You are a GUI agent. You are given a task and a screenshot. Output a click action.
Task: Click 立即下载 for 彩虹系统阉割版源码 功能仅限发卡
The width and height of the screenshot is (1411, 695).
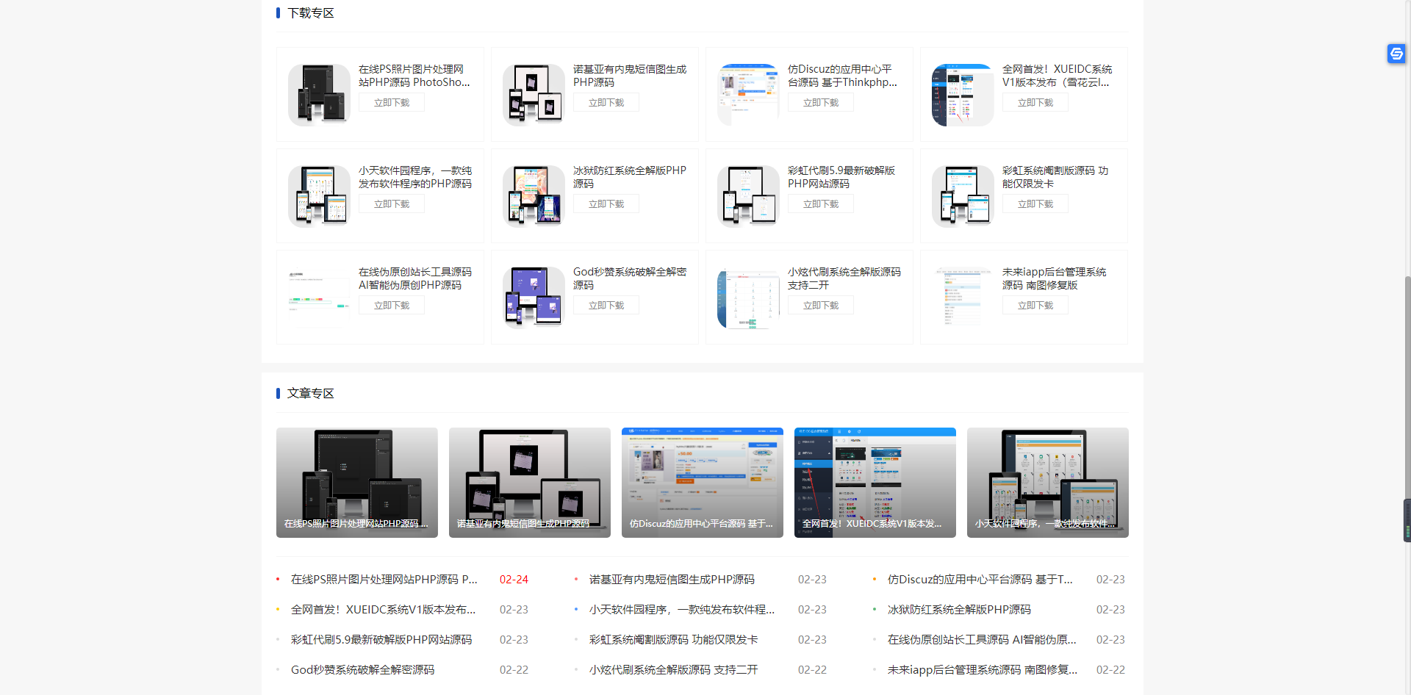pos(1035,204)
